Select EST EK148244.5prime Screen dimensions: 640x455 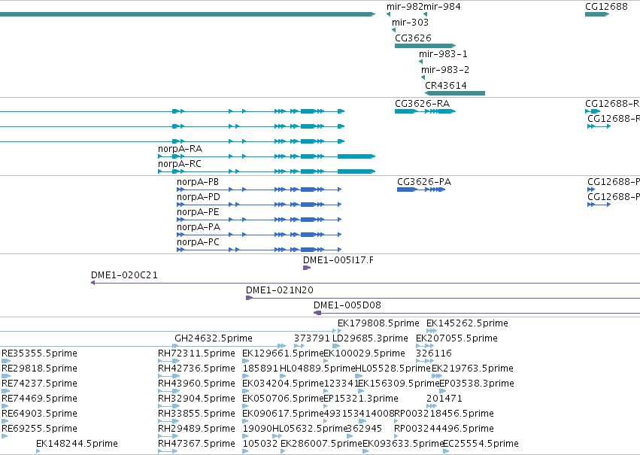click(77, 444)
